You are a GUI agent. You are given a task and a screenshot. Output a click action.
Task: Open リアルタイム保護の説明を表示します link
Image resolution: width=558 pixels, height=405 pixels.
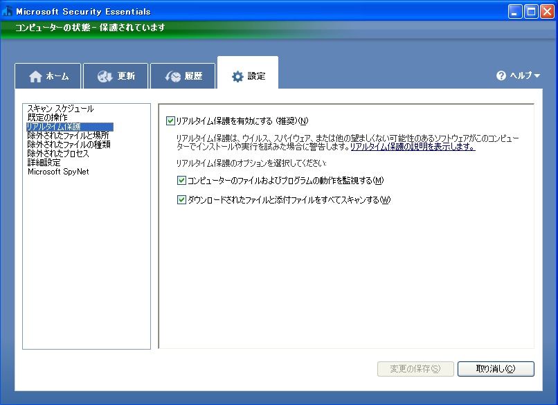(413, 147)
